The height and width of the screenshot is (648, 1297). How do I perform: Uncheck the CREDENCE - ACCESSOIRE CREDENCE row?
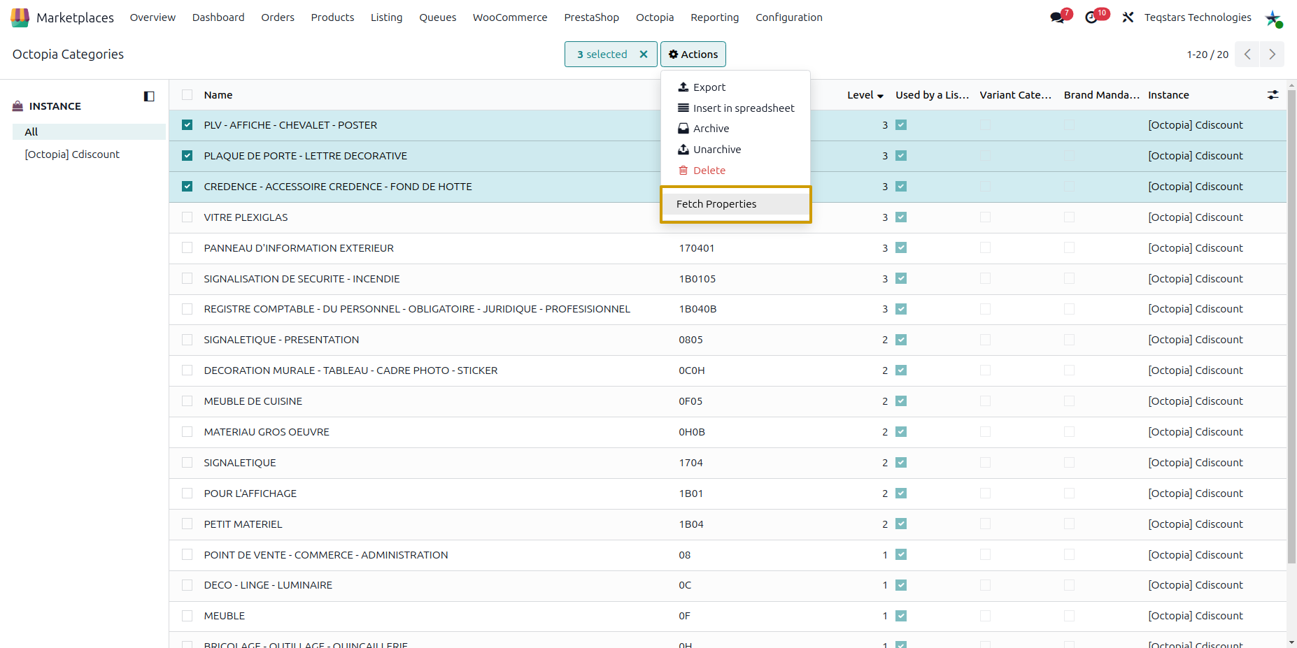point(187,187)
